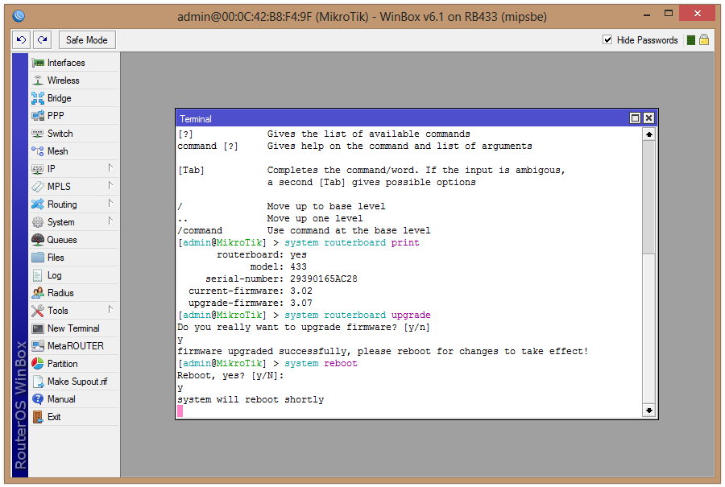Click the Terminal scrollbar down arrow
Viewport: 725px width, 487px height.
(649, 411)
